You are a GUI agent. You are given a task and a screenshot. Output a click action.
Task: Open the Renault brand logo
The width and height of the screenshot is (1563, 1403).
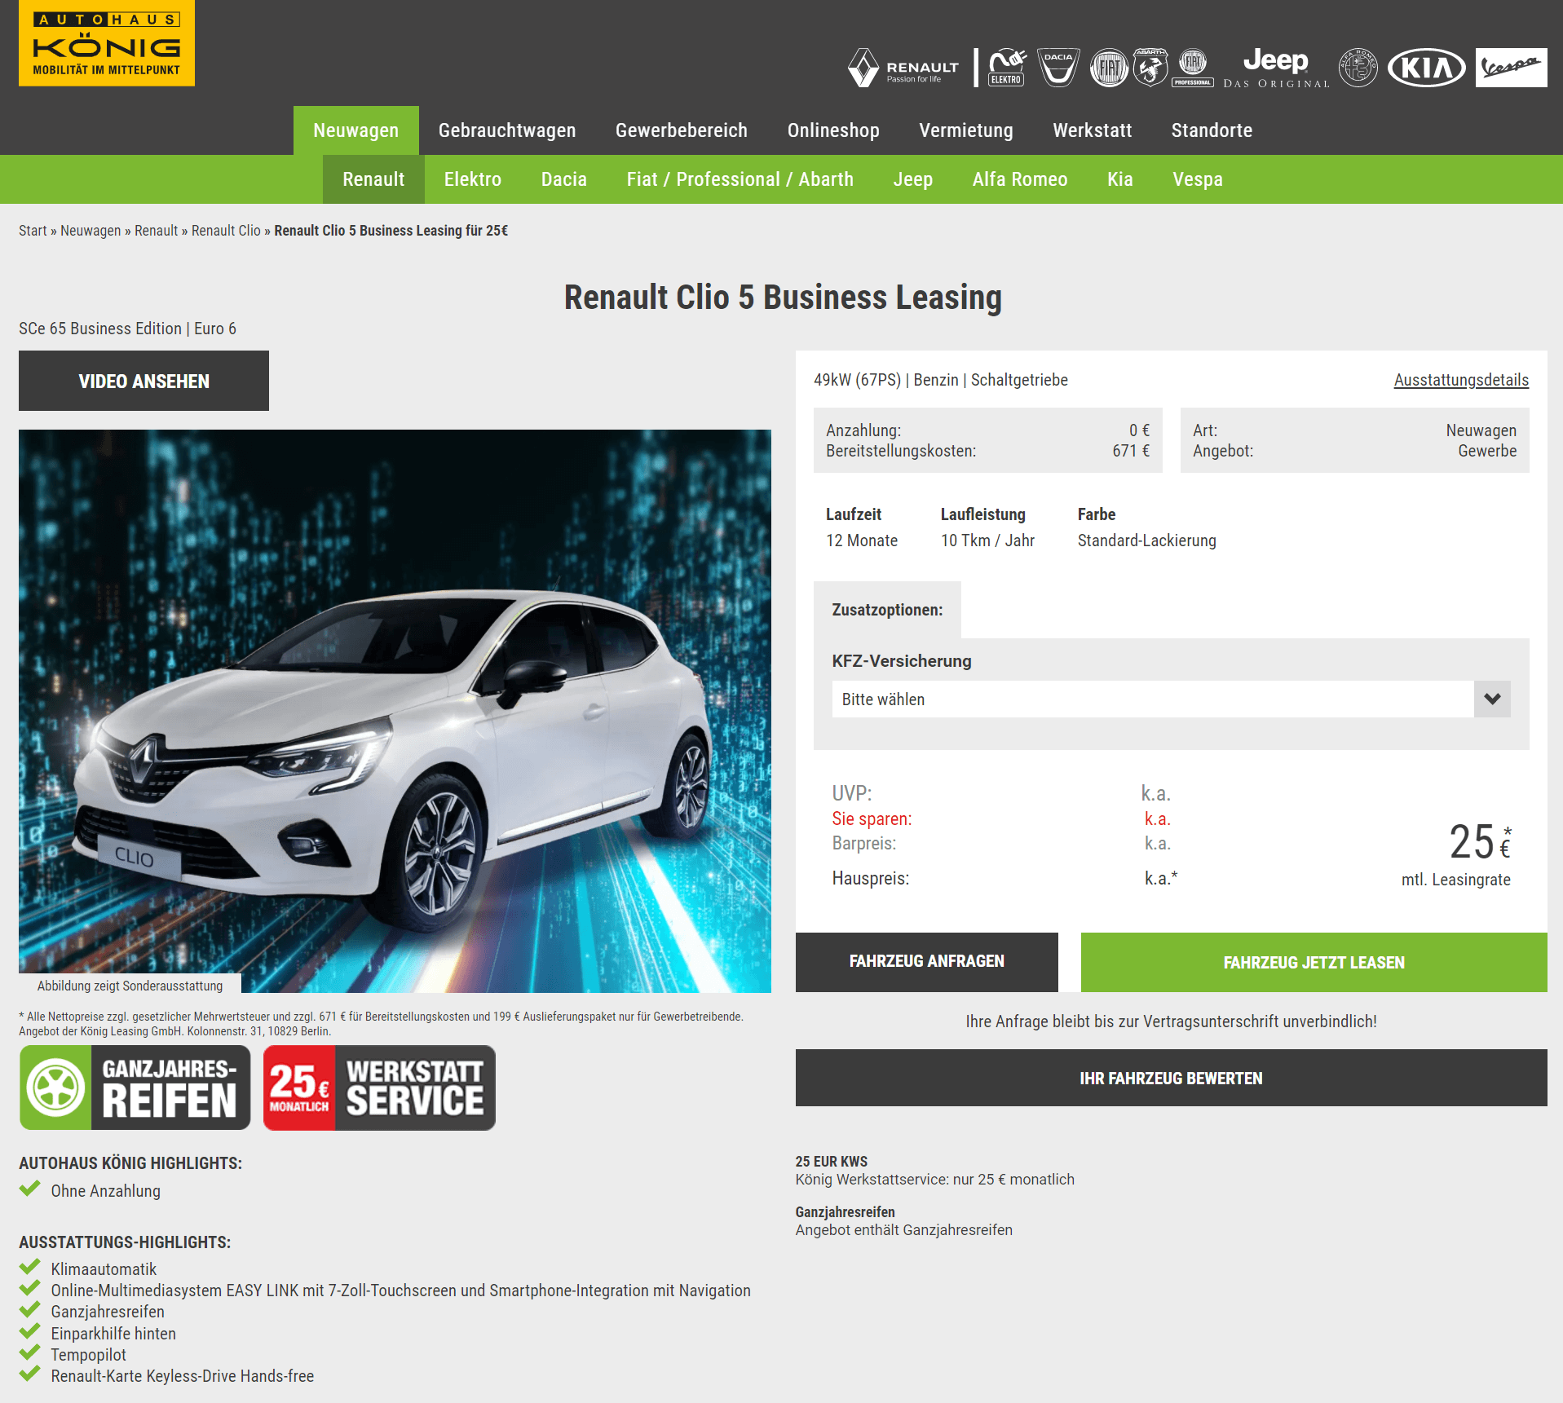pyautogui.click(x=903, y=68)
